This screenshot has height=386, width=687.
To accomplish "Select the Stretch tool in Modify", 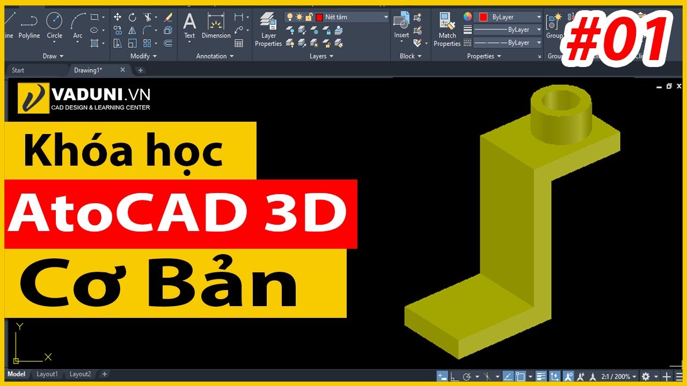I will pyautogui.click(x=118, y=43).
